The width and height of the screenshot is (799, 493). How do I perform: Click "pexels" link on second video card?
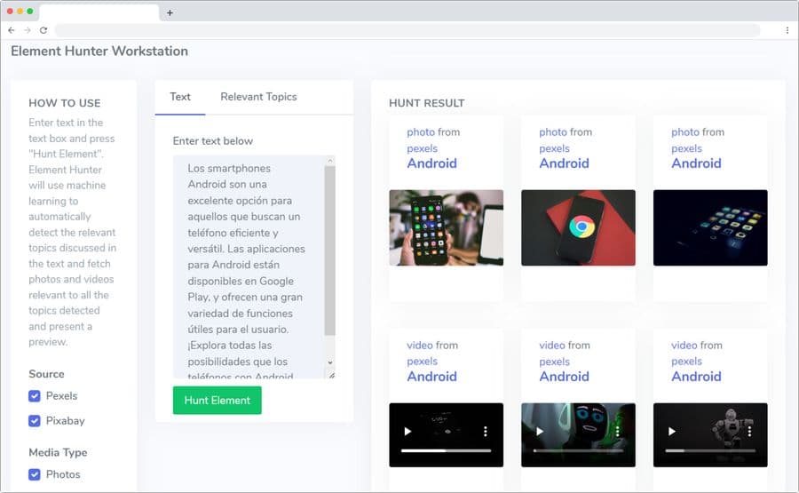tap(554, 362)
